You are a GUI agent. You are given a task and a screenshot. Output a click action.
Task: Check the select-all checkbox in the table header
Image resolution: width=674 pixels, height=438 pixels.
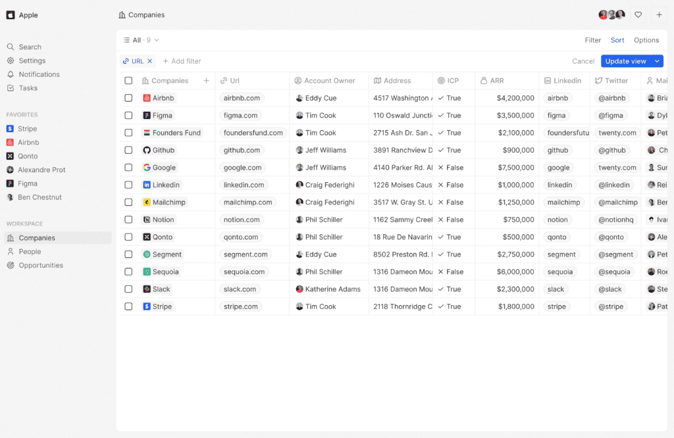pyautogui.click(x=128, y=80)
